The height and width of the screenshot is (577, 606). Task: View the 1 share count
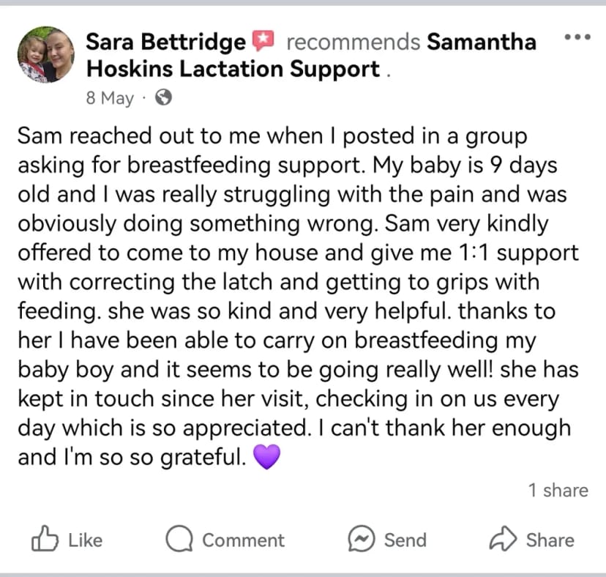tap(558, 491)
